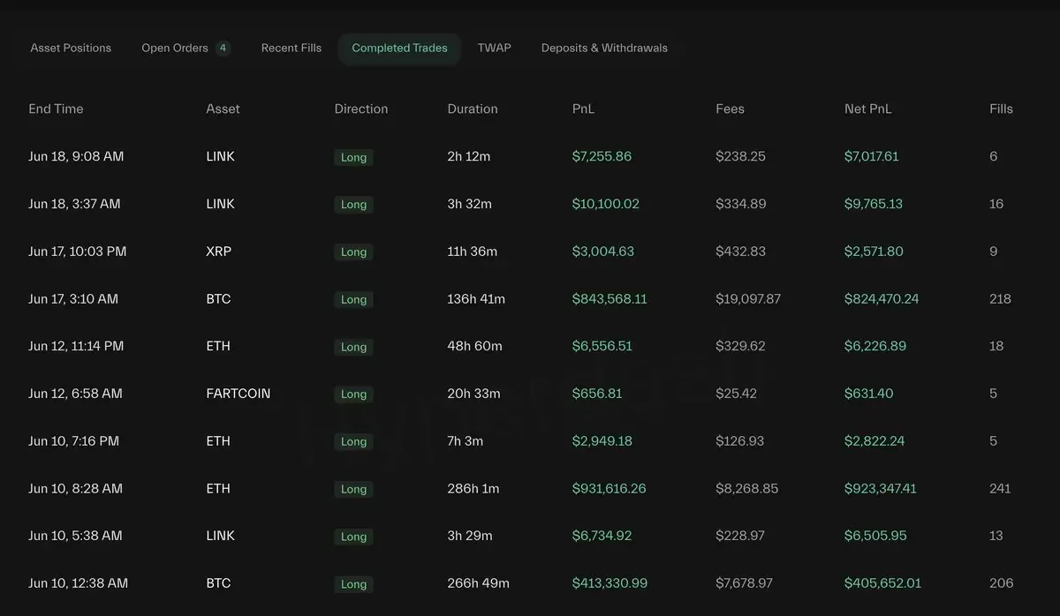Sort by Net PnL column header

[867, 109]
